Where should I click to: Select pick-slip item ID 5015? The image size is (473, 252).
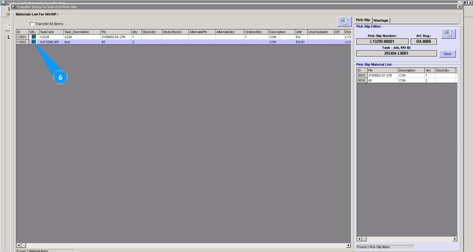(362, 75)
